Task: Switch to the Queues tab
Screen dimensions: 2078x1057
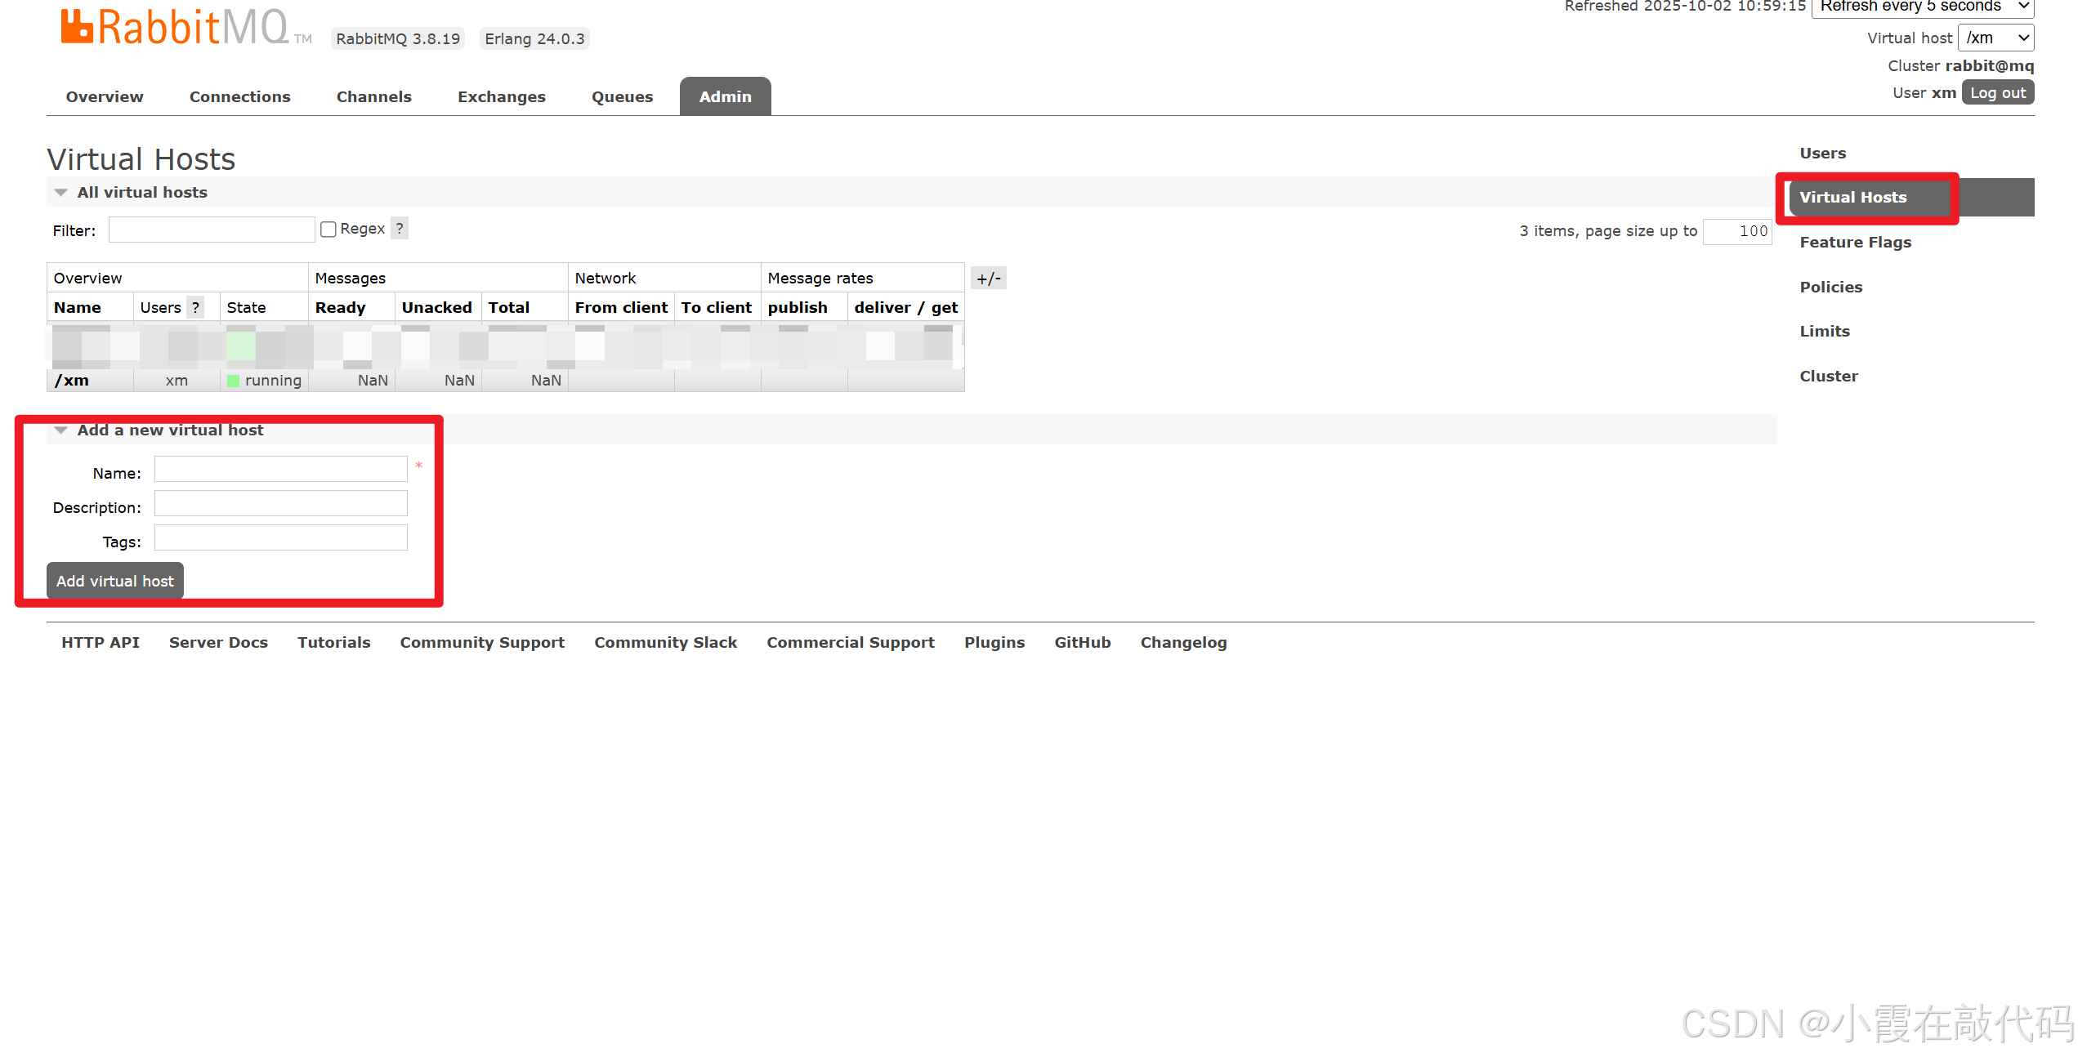Action: click(622, 97)
